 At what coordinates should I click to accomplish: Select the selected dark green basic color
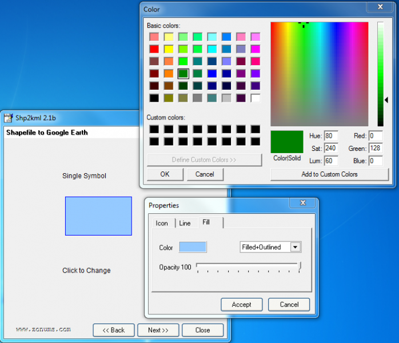[183, 73]
